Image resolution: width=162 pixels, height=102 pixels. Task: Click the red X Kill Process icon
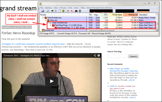point(71,11)
